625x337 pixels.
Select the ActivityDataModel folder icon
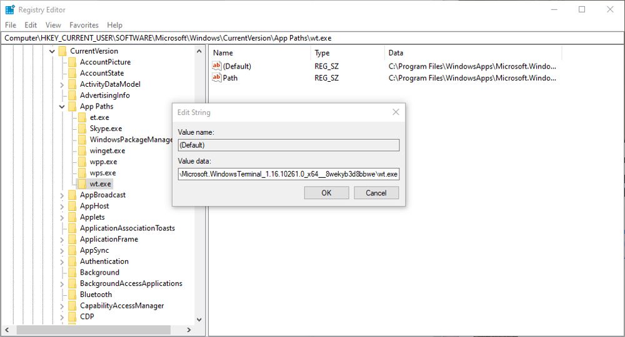pyautogui.click(x=72, y=84)
